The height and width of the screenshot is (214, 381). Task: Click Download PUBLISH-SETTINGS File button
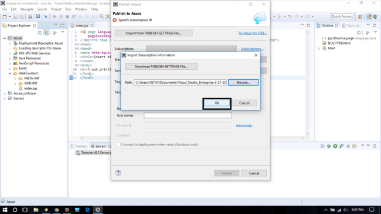click(161, 66)
